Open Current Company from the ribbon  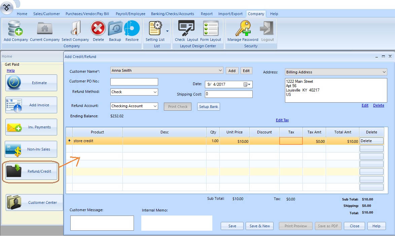coord(45,31)
